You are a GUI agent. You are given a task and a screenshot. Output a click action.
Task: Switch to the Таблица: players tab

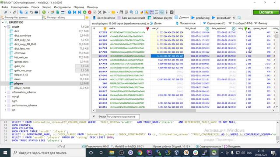point(160,18)
